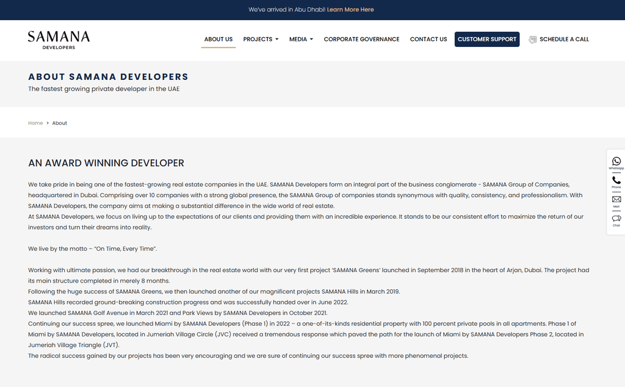Click the motto line 'On Time, Every Time'
This screenshot has width=625, height=387.
click(93, 248)
